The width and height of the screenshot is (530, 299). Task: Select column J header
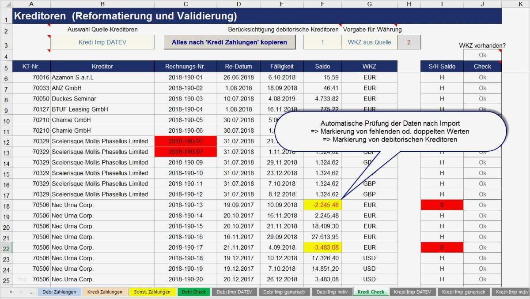[482, 4]
